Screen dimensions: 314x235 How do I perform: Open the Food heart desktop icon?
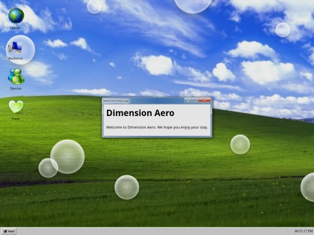click(x=16, y=107)
